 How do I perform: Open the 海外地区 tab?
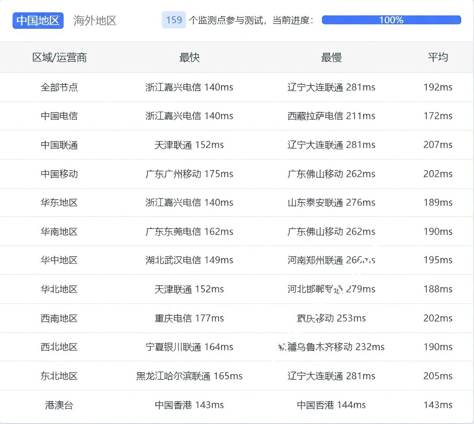tap(95, 21)
